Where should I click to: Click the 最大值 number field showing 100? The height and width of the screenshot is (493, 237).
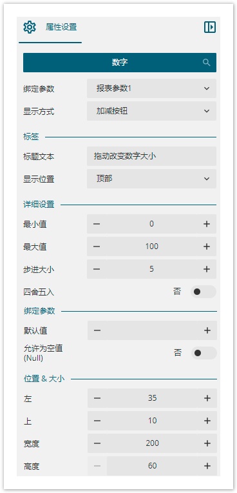click(151, 246)
